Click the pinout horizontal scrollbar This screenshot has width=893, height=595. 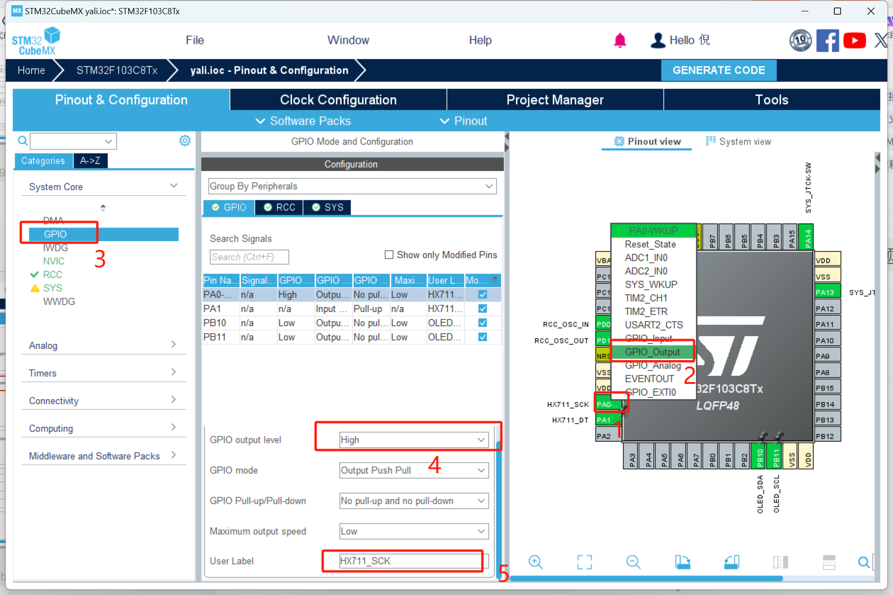(x=646, y=578)
